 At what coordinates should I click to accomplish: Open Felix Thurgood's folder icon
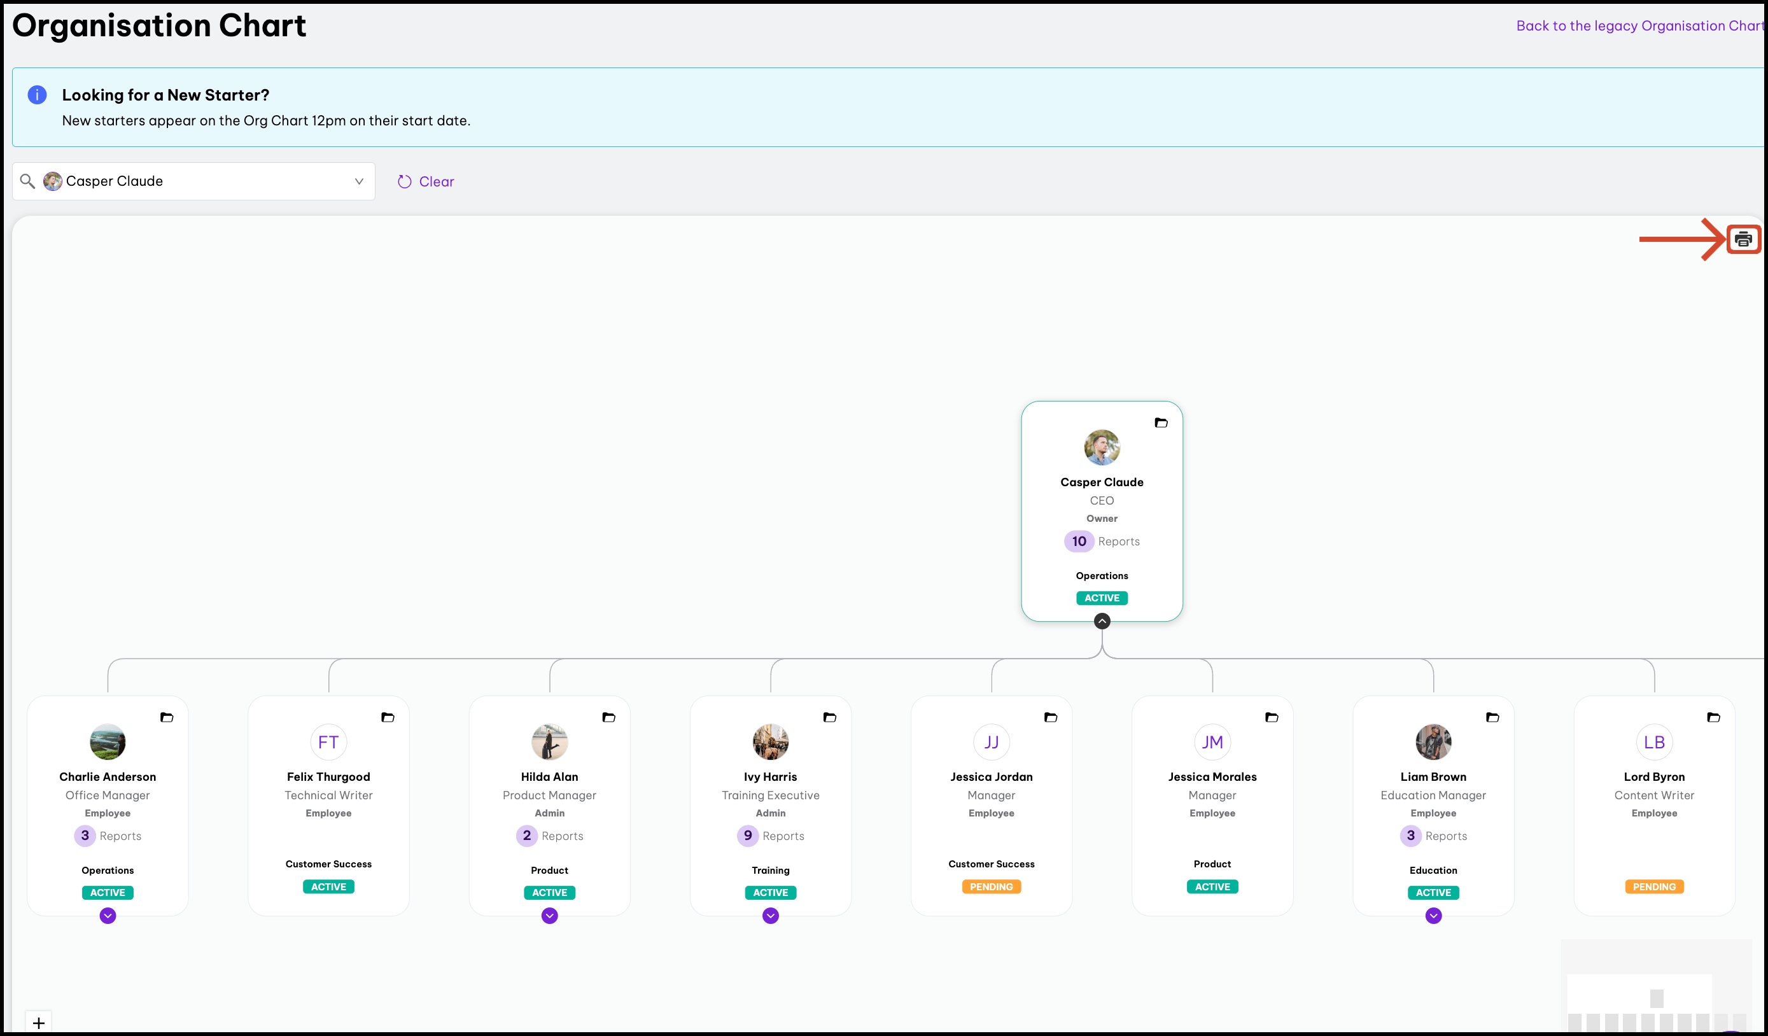pyautogui.click(x=388, y=718)
